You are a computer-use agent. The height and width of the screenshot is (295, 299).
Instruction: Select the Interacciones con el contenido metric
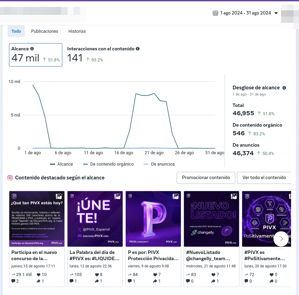tap(103, 55)
